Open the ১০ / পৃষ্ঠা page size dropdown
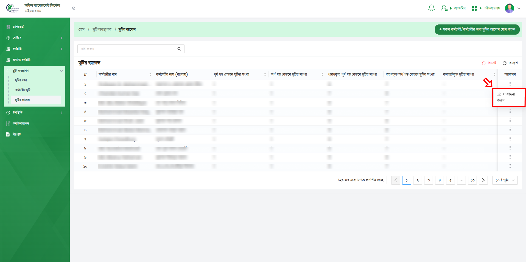This screenshot has height=262, width=526. pos(505,180)
